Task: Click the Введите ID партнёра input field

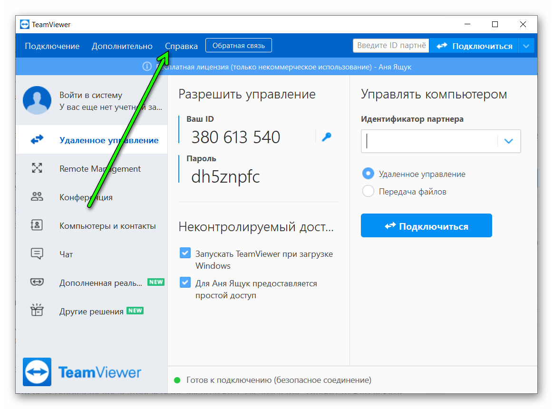Action: coord(391,46)
